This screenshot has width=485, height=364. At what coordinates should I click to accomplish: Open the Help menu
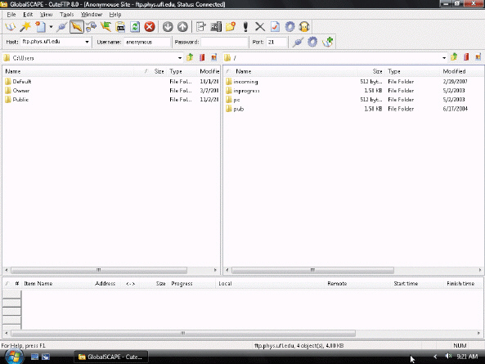115,15
